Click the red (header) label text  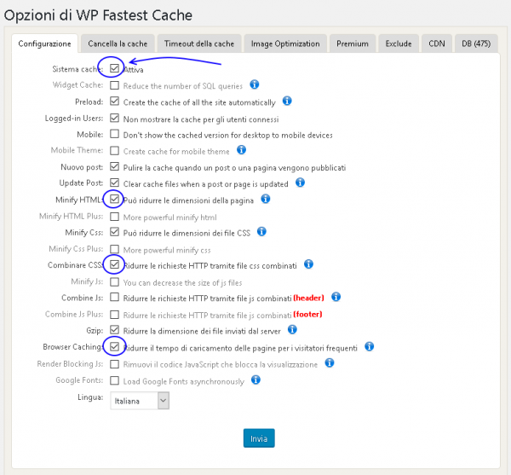tap(308, 298)
